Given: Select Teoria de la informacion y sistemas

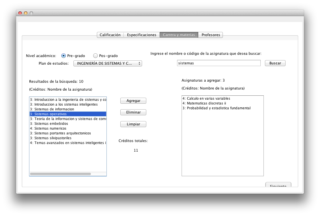Looking at the screenshot, I should coord(68,119).
